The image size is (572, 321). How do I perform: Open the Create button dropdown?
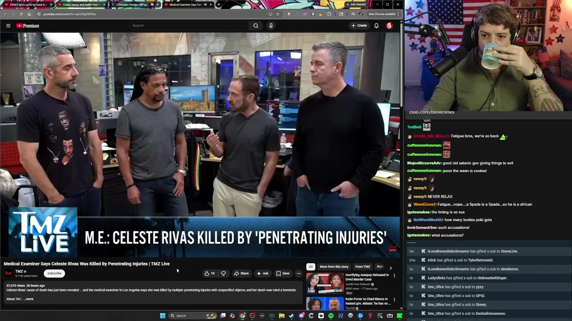coord(359,25)
